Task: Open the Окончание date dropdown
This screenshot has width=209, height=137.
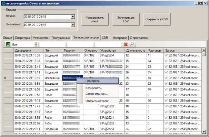Action: point(73,25)
